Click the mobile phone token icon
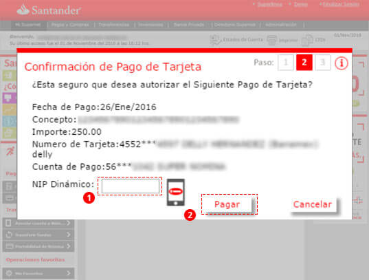369x280 pixels. 175,193
